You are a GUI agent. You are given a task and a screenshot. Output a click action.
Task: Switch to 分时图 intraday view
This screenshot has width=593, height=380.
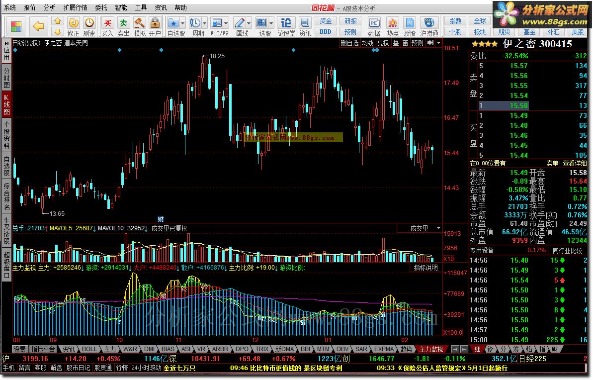pyautogui.click(x=6, y=77)
